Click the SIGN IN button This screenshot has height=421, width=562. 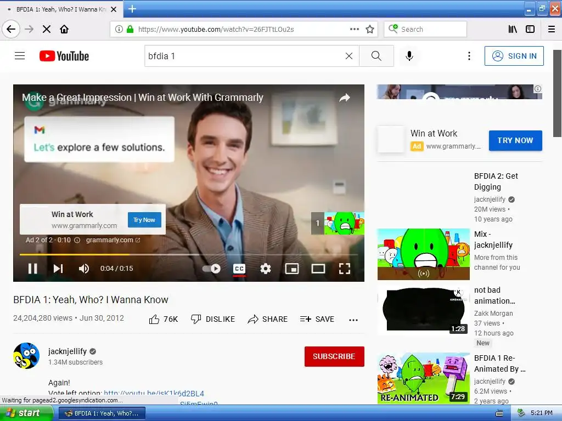point(514,56)
